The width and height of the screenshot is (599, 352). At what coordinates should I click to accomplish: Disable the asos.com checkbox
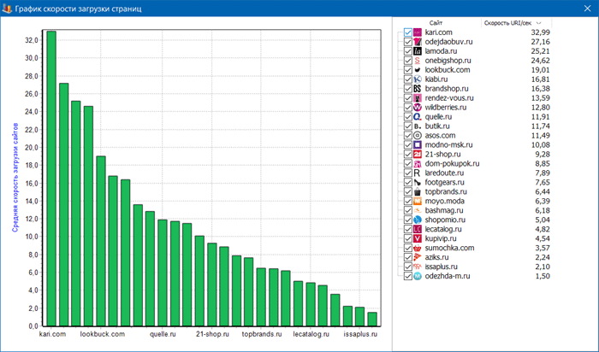click(407, 135)
